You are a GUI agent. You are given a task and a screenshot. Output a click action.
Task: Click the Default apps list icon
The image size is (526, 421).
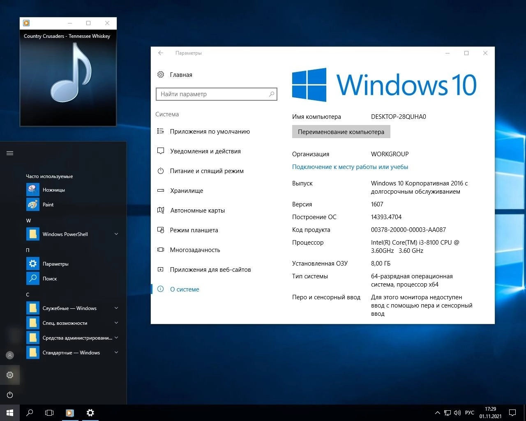point(161,131)
